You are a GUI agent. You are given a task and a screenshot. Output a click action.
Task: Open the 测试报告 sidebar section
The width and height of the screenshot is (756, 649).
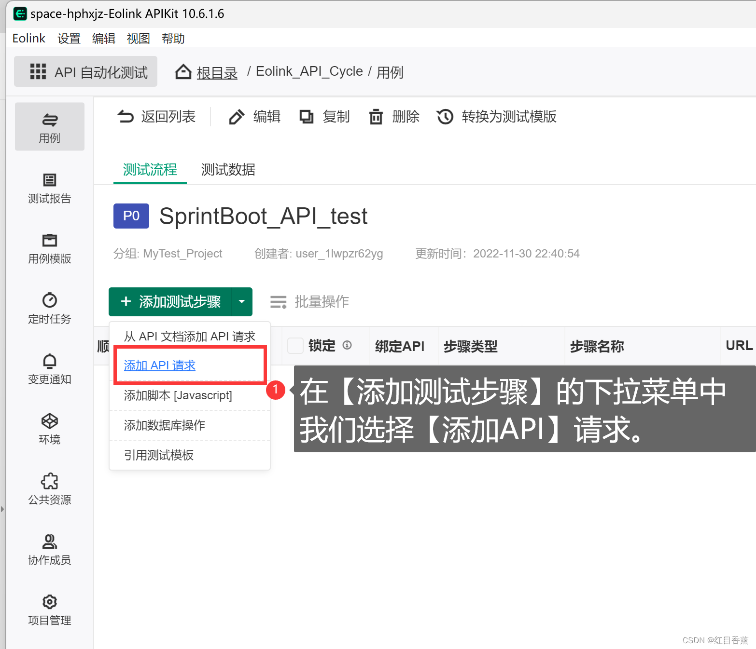50,189
